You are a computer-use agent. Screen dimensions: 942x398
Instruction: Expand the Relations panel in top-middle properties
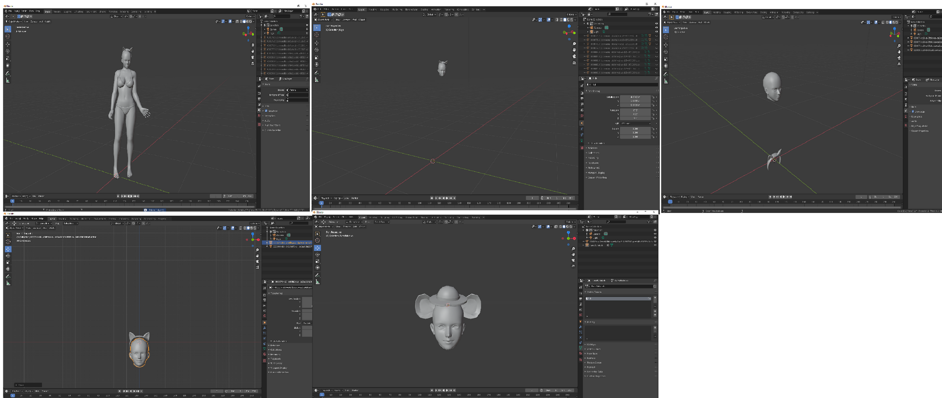point(593,148)
